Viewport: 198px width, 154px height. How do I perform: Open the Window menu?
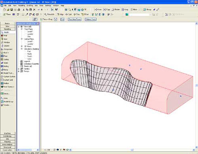tap(56, 6)
